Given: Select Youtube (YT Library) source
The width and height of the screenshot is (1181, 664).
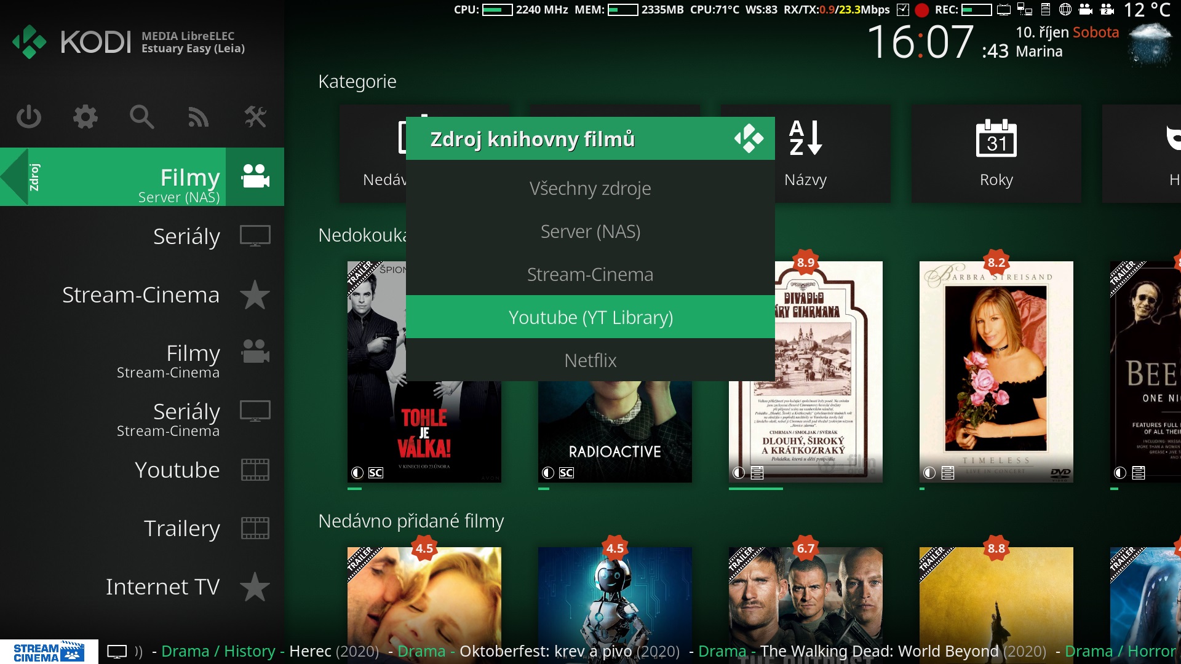Looking at the screenshot, I should pyautogui.click(x=590, y=317).
